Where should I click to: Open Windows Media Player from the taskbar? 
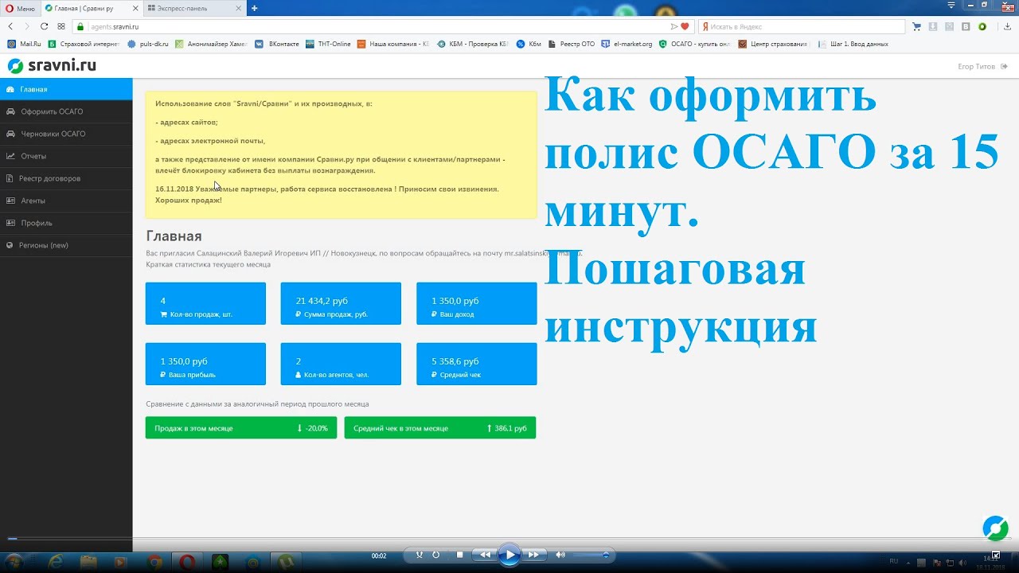tap(121, 562)
